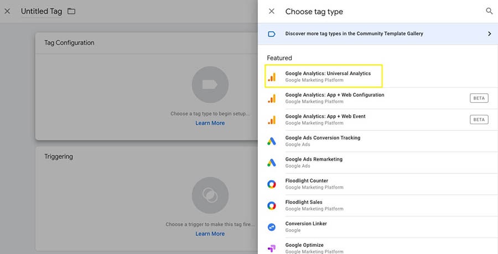Click Google subtitle under Conversion Linker

click(293, 231)
